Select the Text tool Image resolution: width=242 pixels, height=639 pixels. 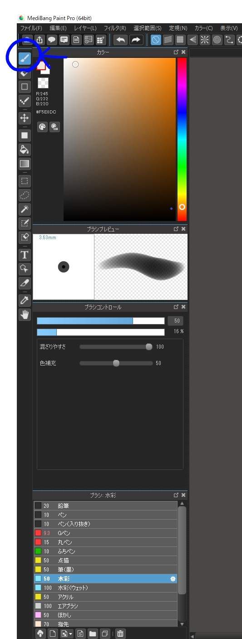(x=25, y=255)
